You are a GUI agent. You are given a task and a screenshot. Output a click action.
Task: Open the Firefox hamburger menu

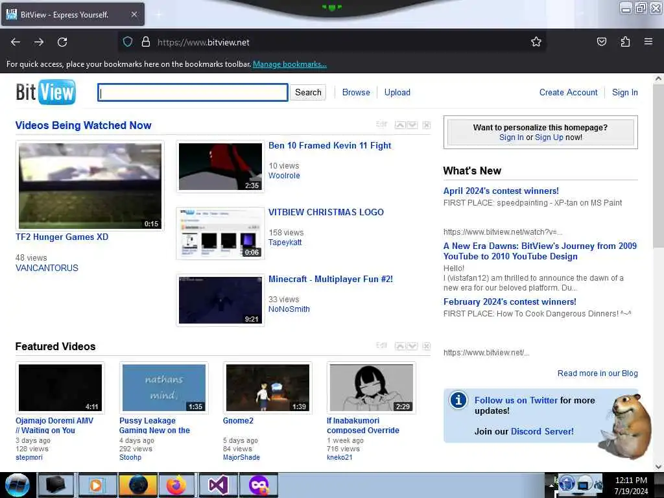[648, 41]
